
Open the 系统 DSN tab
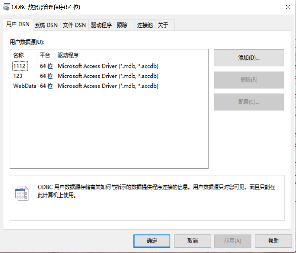pos(46,25)
